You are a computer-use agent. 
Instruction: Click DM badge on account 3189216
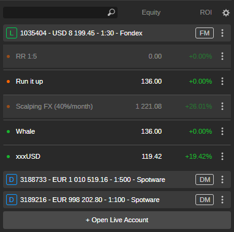click(205, 200)
